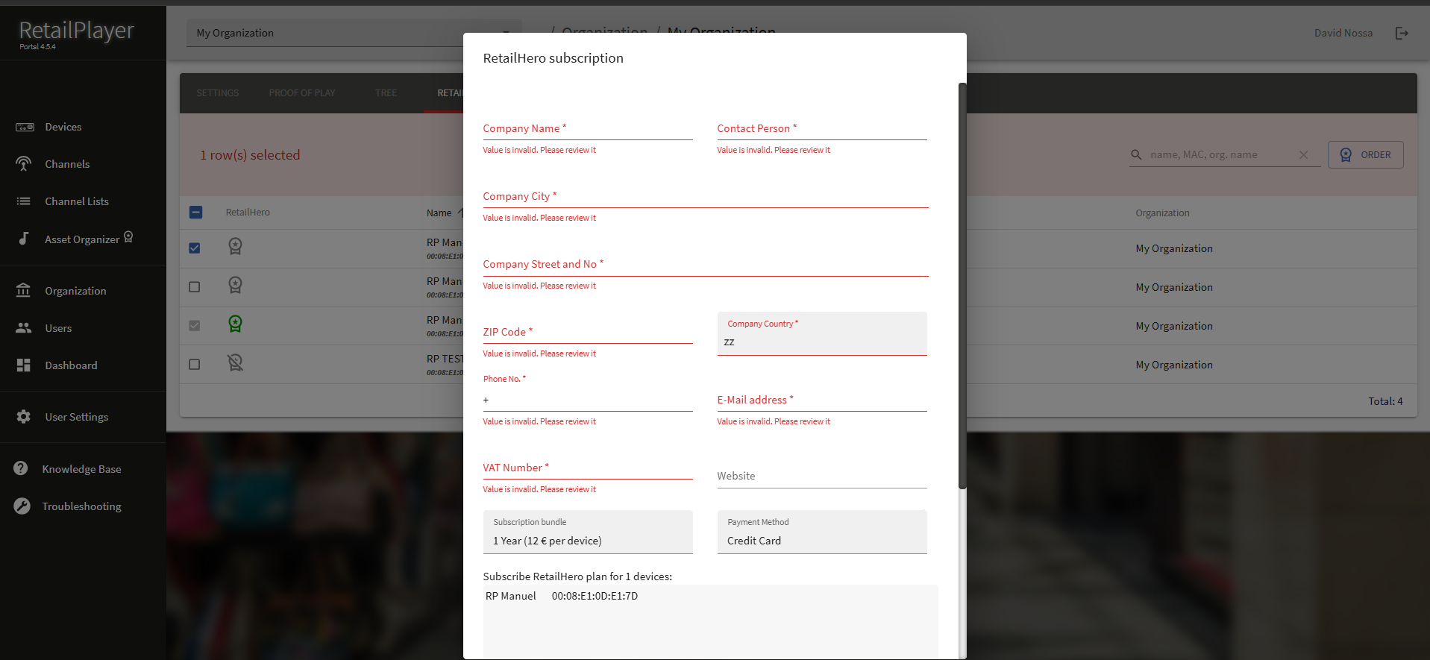Check the second device row checkbox

point(195,286)
